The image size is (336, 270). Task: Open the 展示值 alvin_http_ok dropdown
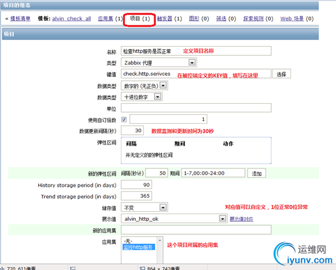pos(174,218)
